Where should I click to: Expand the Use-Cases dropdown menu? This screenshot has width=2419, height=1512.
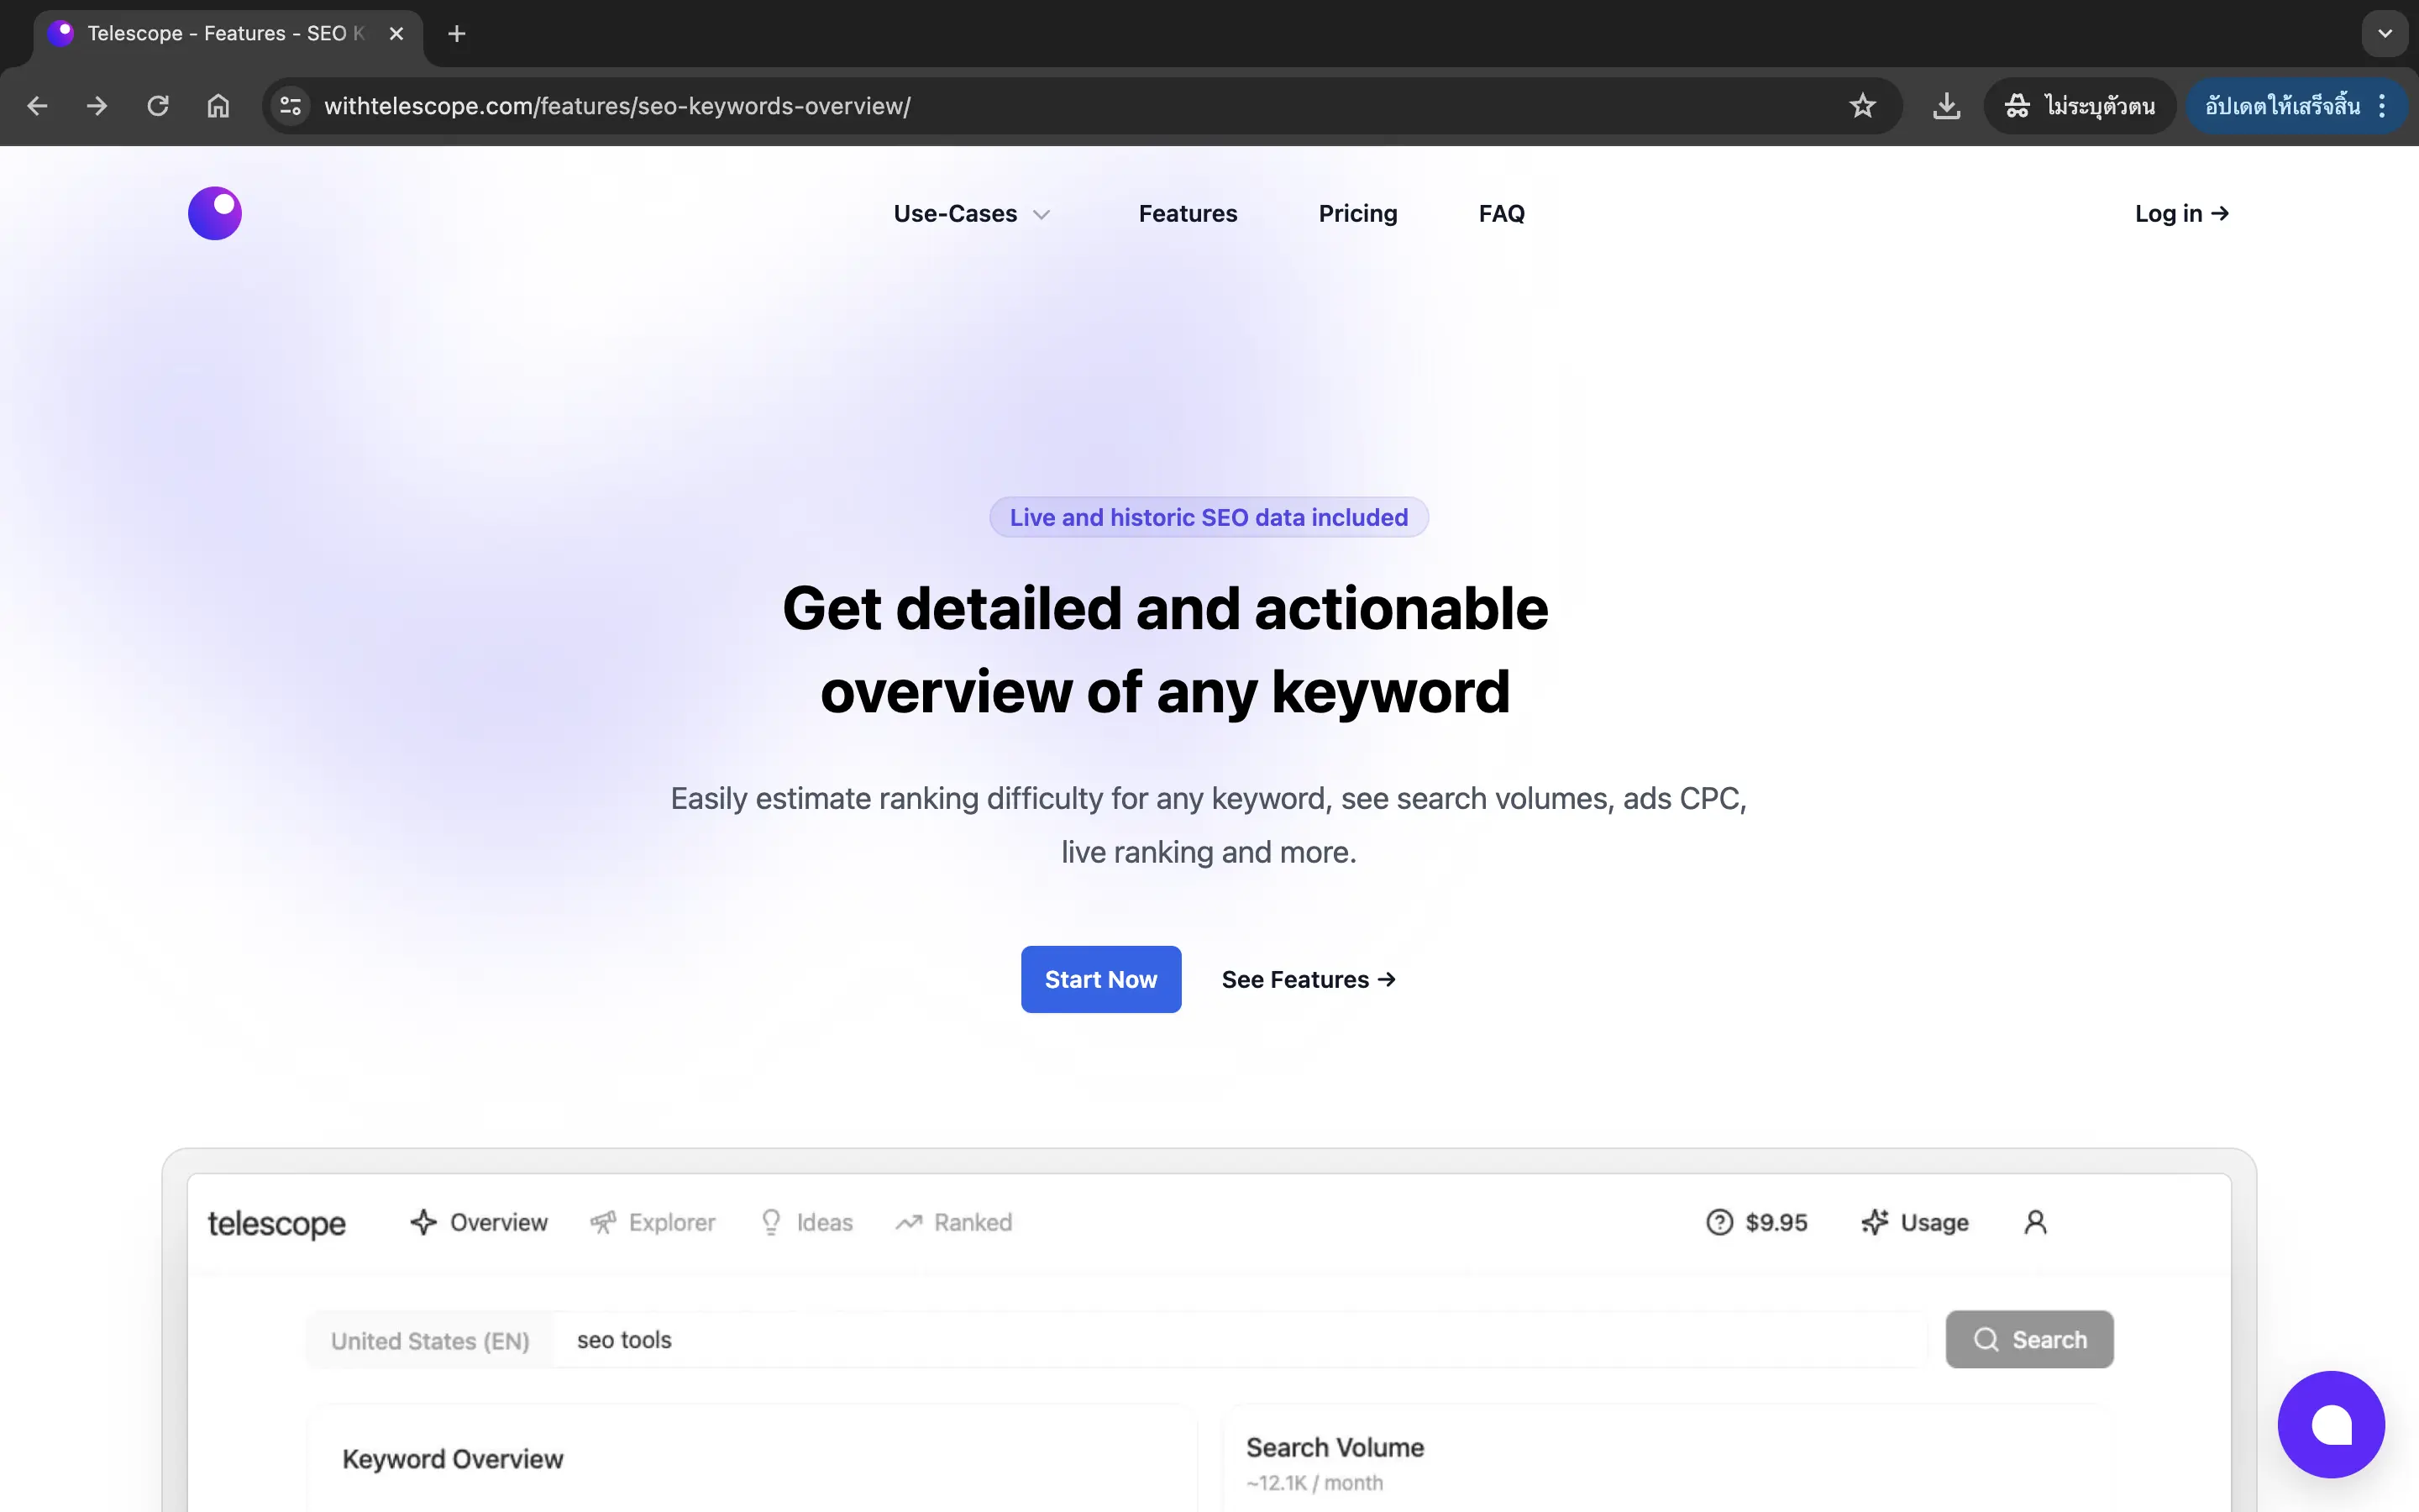(x=972, y=214)
